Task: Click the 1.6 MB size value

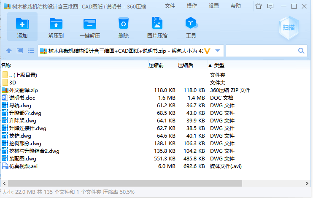Action: (167, 98)
